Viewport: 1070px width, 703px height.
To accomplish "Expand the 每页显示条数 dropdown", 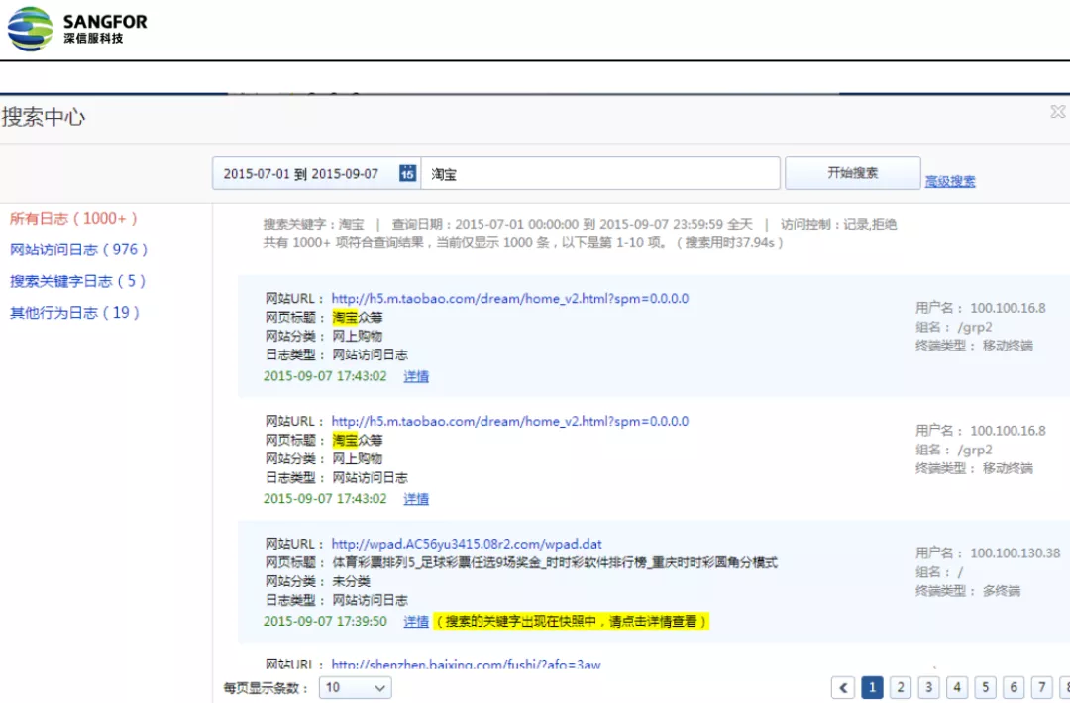I will [355, 687].
